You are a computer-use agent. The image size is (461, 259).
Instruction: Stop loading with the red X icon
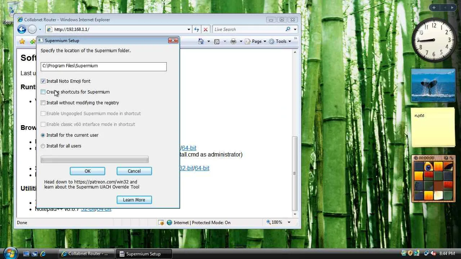tap(205, 29)
